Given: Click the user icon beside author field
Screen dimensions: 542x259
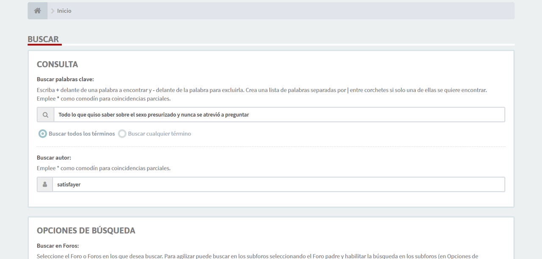Looking at the screenshot, I should (45, 184).
